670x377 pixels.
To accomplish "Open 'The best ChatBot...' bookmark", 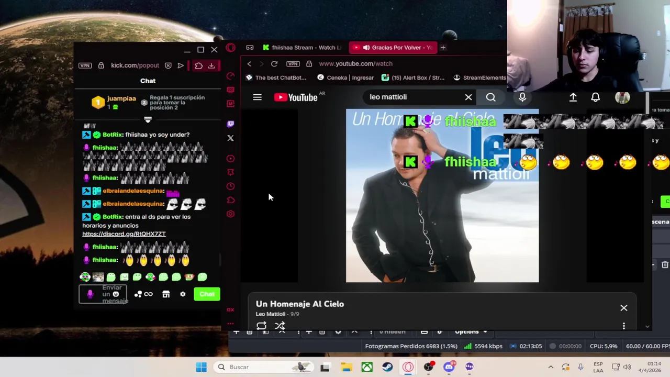I will (x=276, y=77).
